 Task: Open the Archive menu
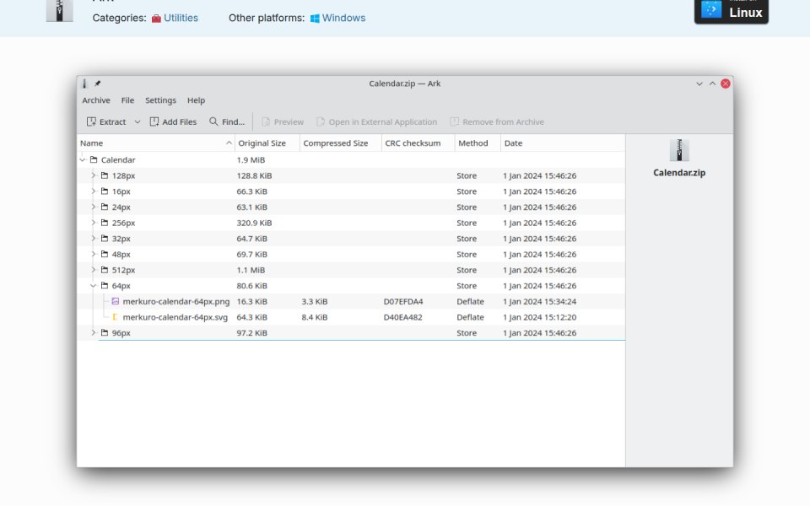pos(96,100)
